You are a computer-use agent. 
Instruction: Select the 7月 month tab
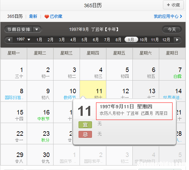point(107,40)
